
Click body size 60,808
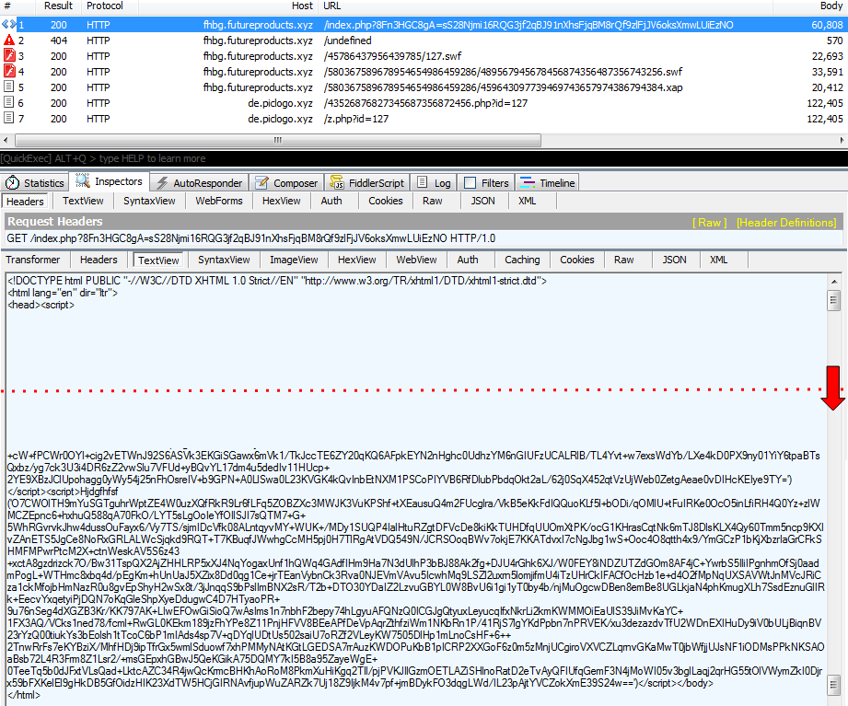tap(827, 24)
